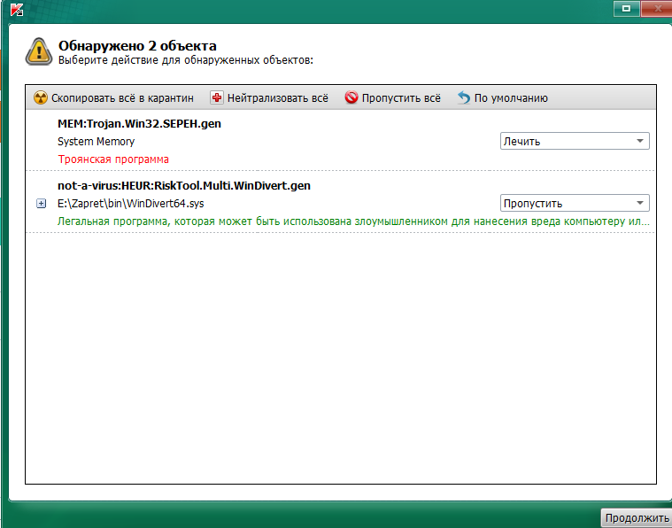672x528 pixels.
Task: Choose Нейтрализовать всё action
Action: (269, 97)
